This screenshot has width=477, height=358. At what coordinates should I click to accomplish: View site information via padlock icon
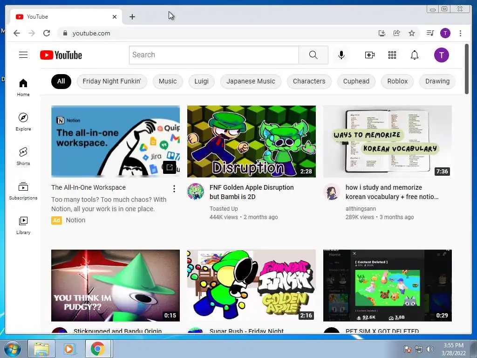[65, 33]
